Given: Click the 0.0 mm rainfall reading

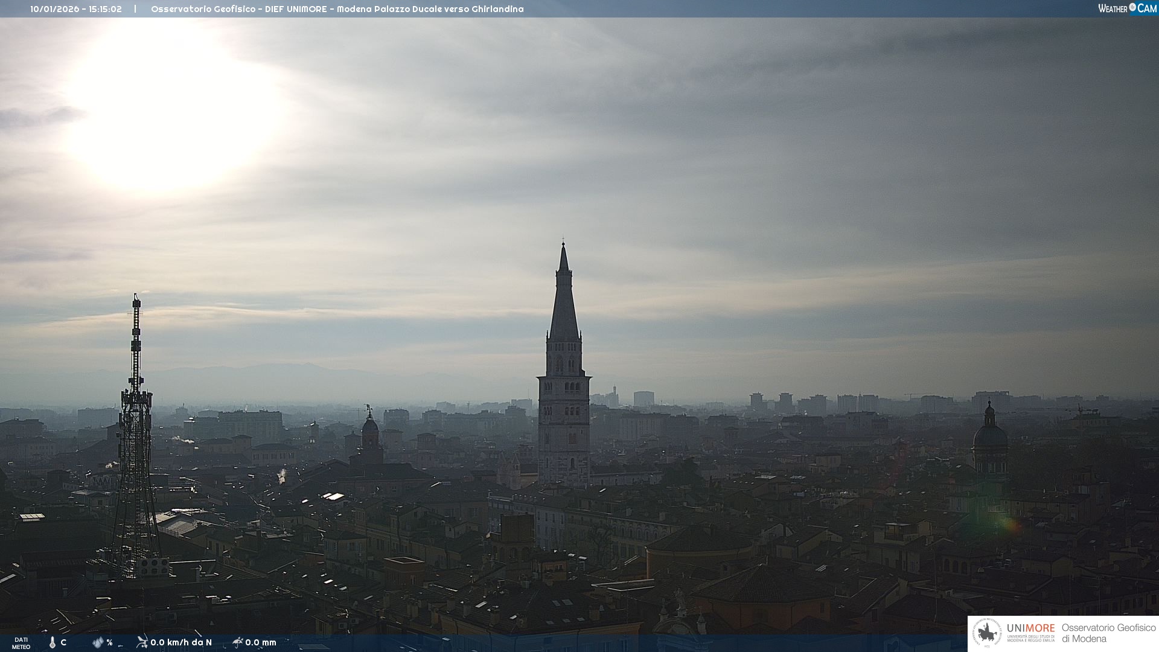Looking at the screenshot, I should coord(261,642).
